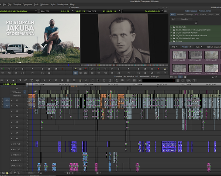The image size is (221, 176).
Task: Open the Help menu
Action: coord(72,4)
